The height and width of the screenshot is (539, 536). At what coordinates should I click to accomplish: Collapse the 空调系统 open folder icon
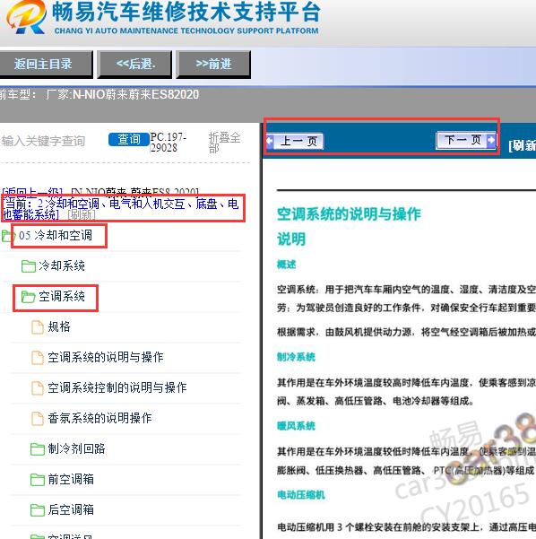(28, 297)
